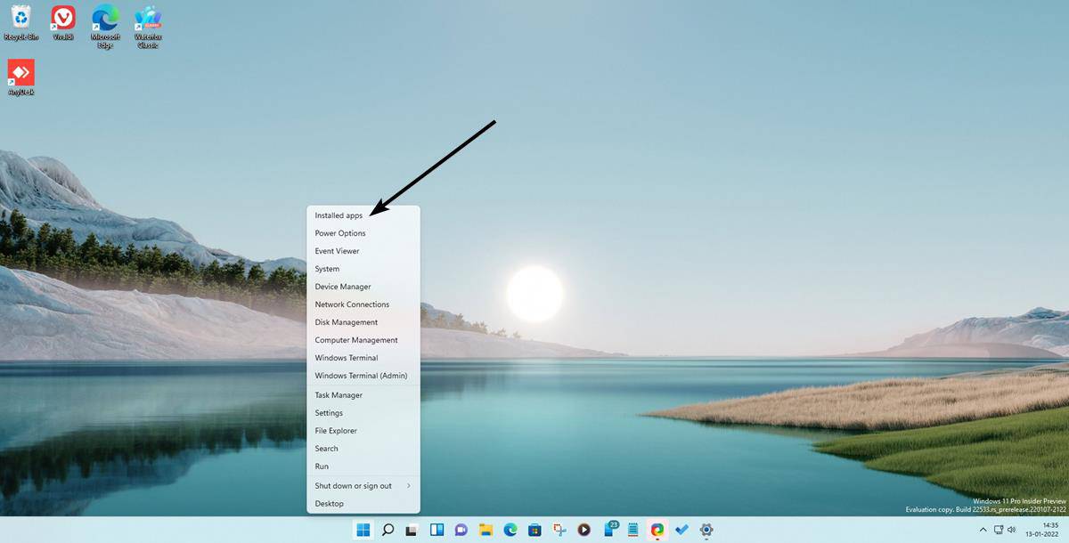Select Desktop at menu bottom
The image size is (1069, 543).
[363, 504]
